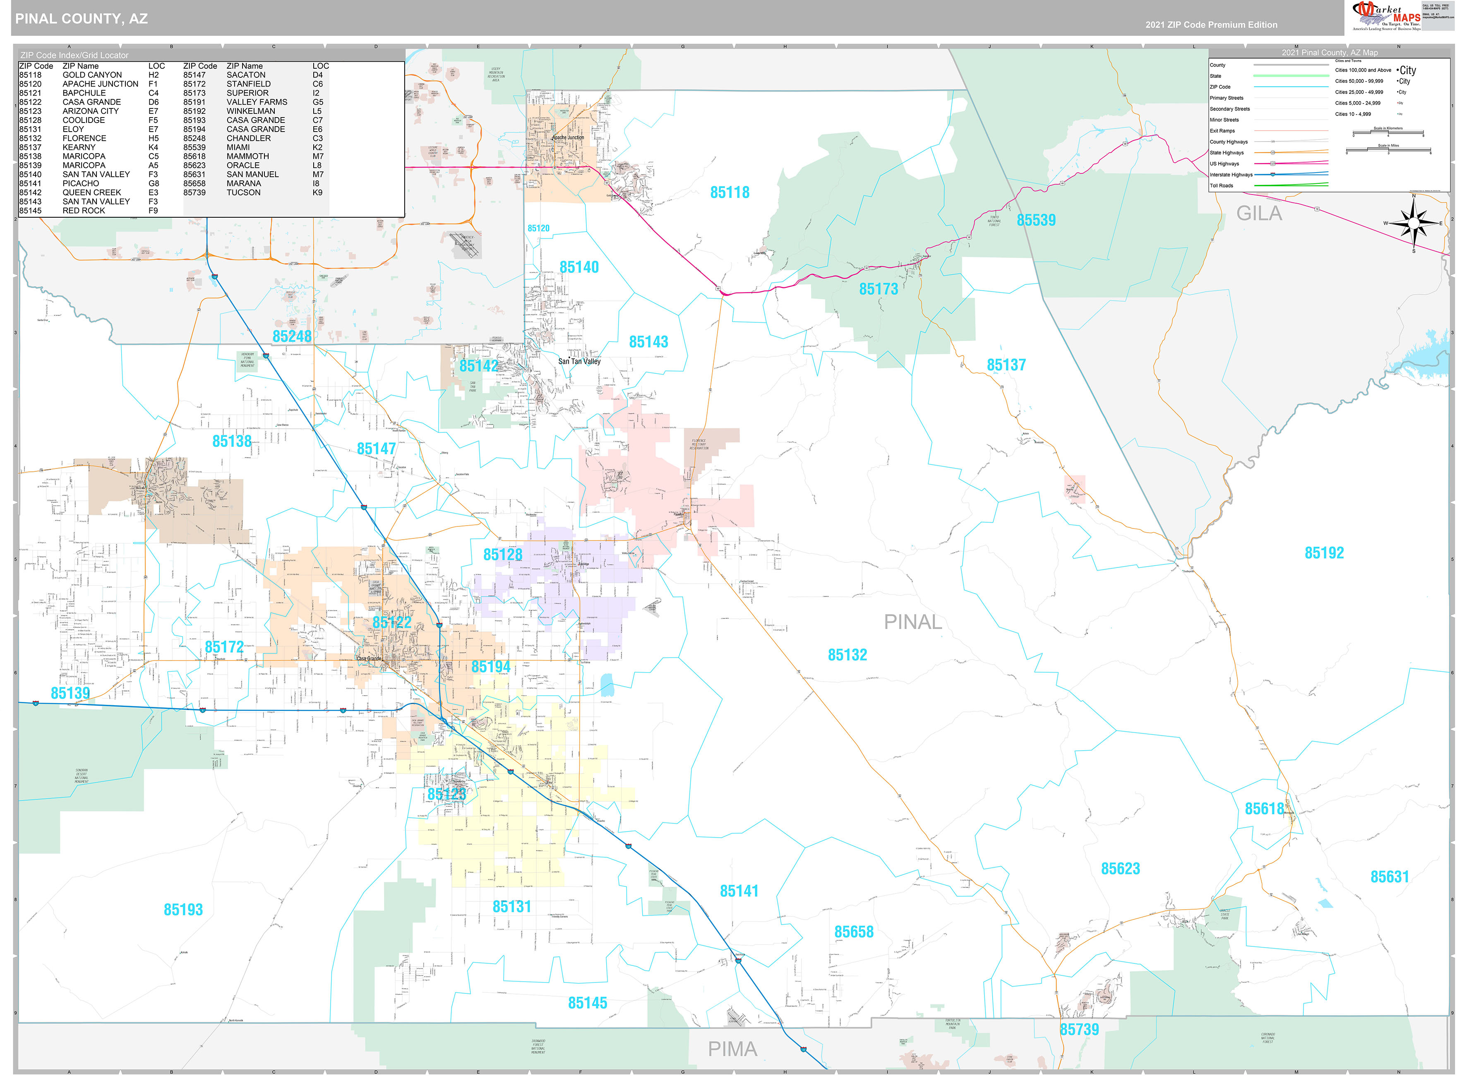Viewport: 1462px width, 1076px height.
Task: Click the 85739 label on the map
Action: tap(1079, 1030)
